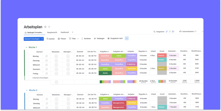This screenshot has width=221, height=111.
Task: Click 40 Stunden sum in summary row
Action: (x=143, y=81)
